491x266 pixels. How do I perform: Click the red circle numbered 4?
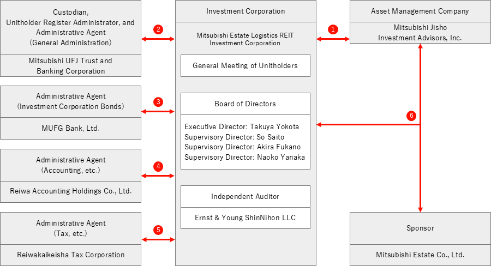(x=158, y=166)
